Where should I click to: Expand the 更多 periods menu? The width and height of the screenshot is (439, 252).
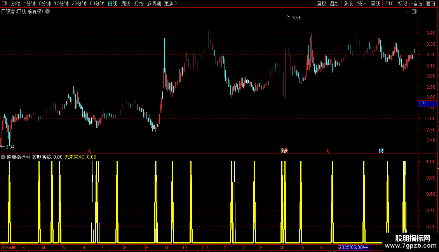point(171,3)
